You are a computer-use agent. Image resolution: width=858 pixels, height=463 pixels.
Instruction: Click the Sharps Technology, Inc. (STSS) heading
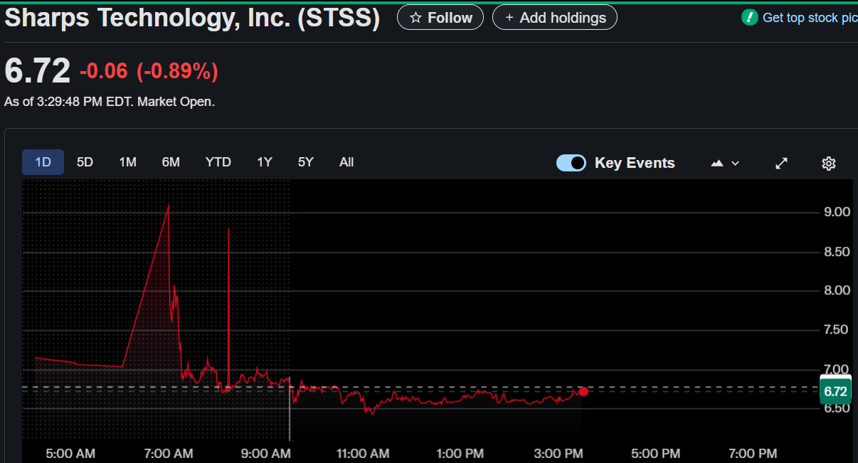click(192, 18)
